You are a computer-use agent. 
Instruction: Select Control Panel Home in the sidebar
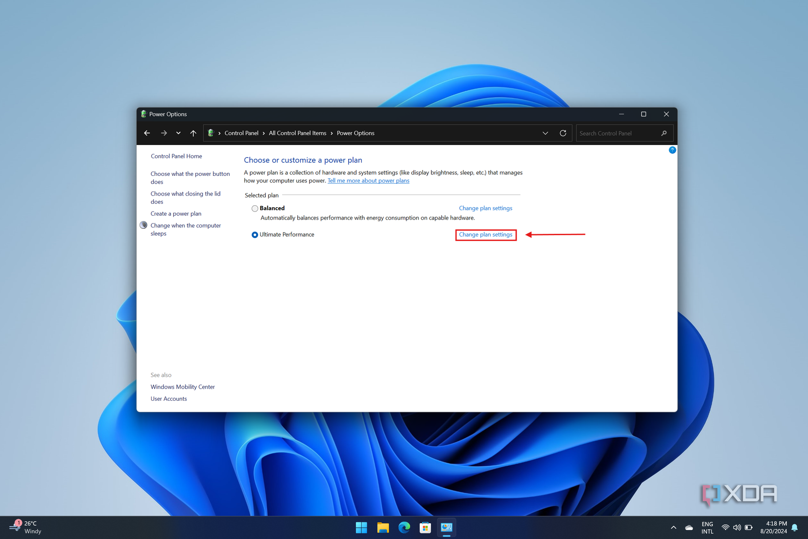pyautogui.click(x=176, y=156)
